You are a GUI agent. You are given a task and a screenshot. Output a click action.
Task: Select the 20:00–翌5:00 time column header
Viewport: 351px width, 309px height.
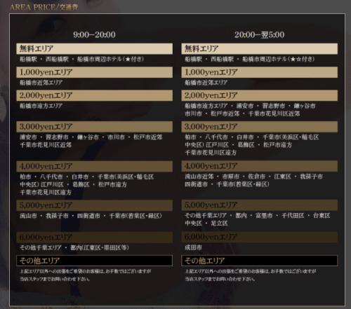260,35
